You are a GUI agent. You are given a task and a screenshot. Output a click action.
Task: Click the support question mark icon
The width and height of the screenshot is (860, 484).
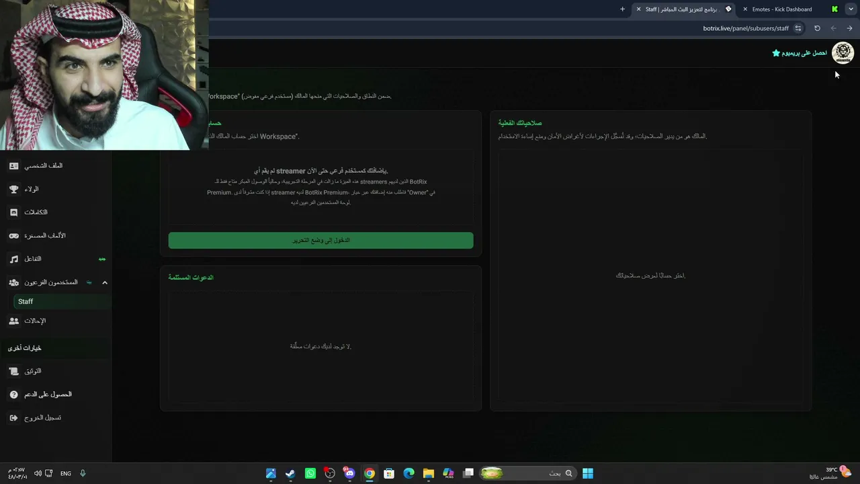14,395
